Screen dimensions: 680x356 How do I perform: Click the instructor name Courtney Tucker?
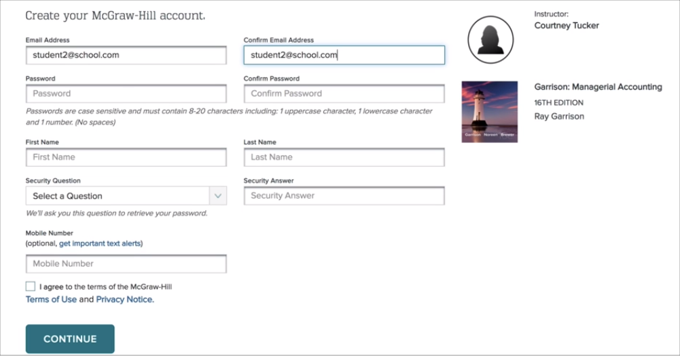coord(567,26)
